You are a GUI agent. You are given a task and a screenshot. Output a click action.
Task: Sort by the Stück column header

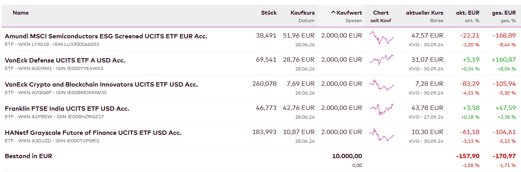[x=269, y=13]
